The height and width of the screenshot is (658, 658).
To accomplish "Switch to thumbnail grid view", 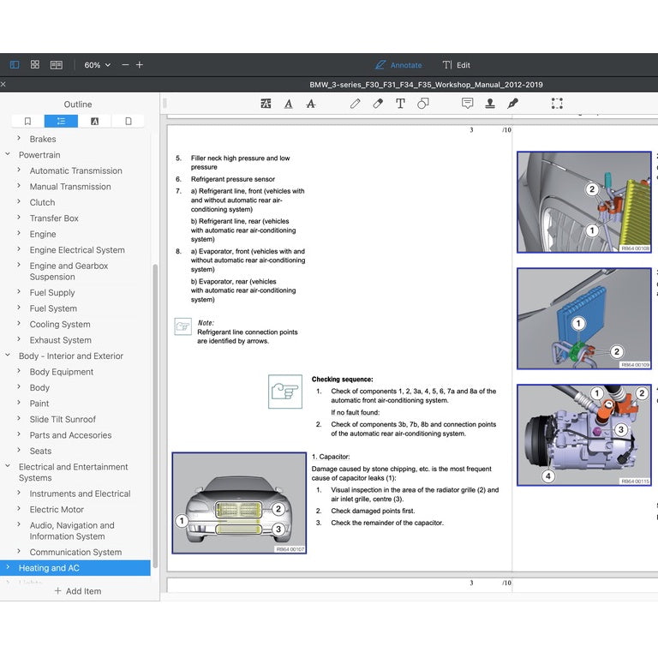I will (x=35, y=64).
